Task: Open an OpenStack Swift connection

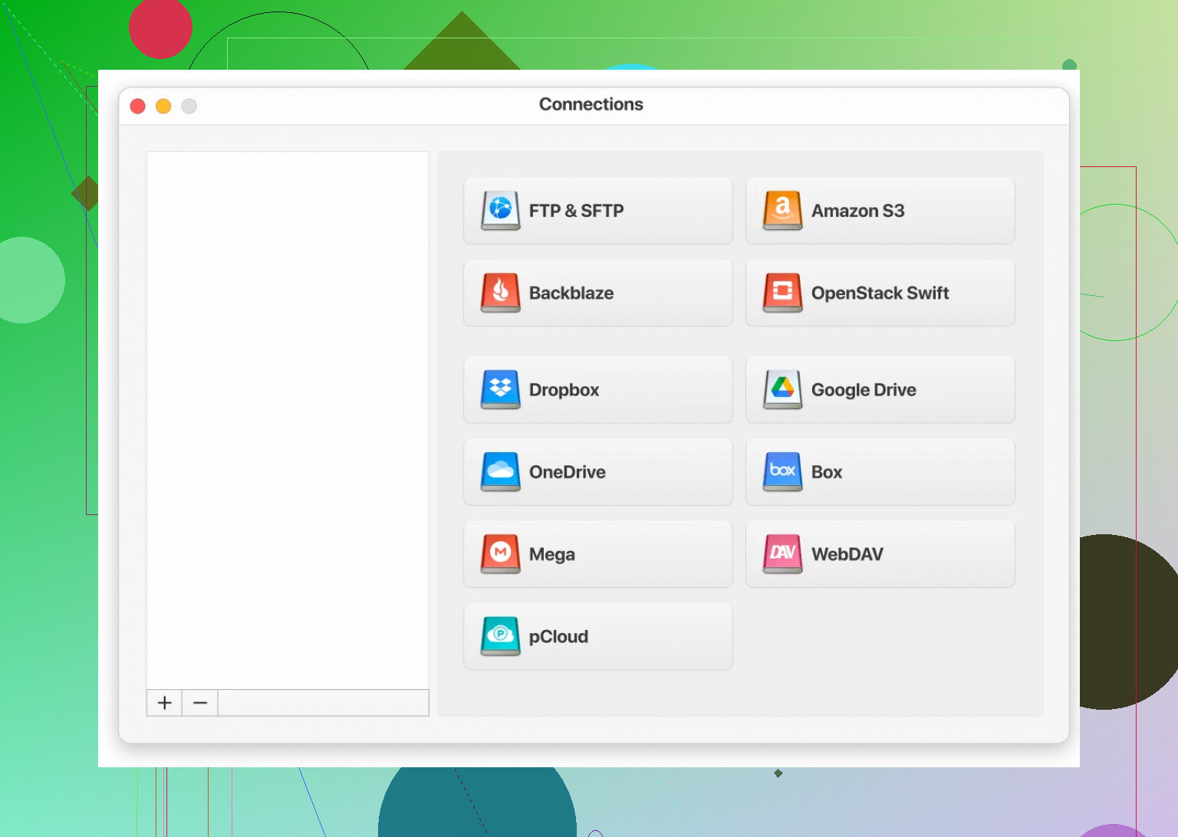Action: coord(880,293)
